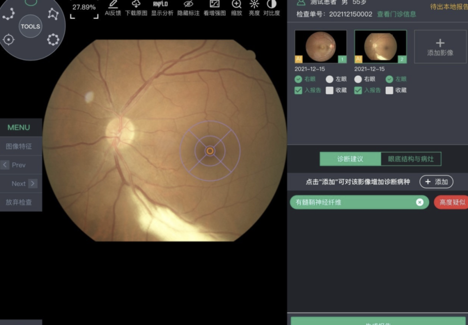The image size is (468, 325).
Task: Check 收藏 box under second image
Action: [x=389, y=91]
